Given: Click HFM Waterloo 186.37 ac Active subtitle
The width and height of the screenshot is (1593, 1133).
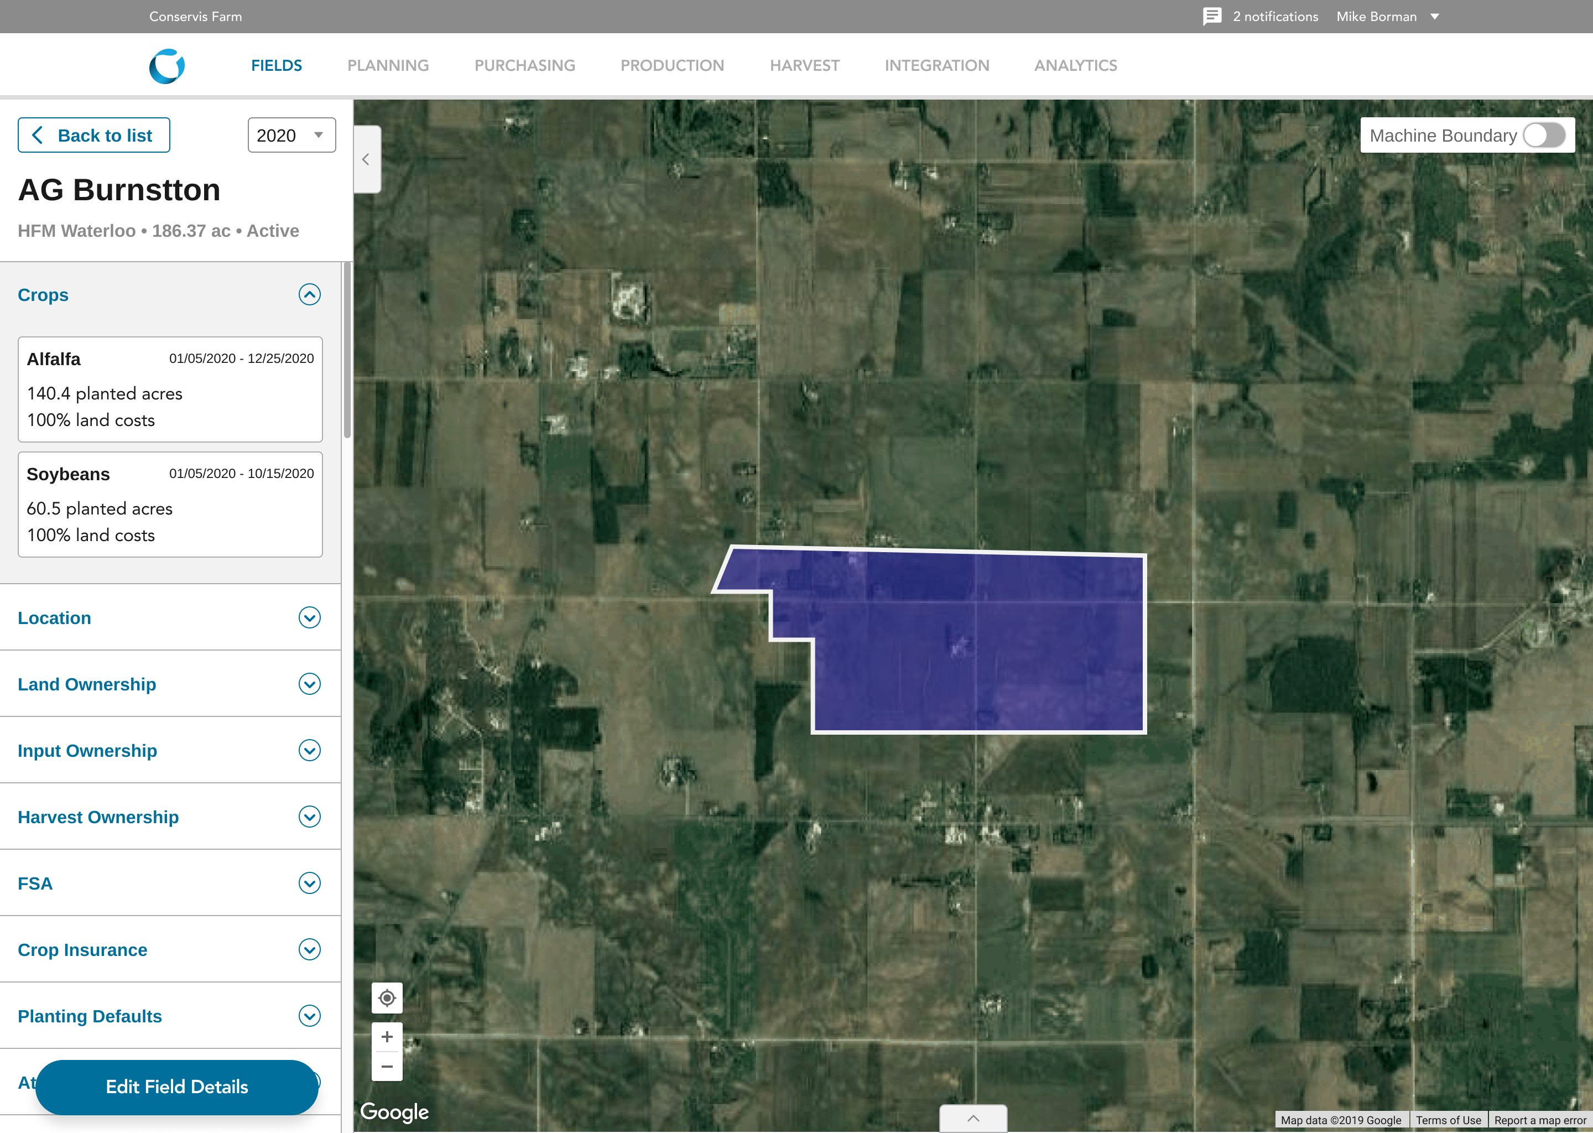Looking at the screenshot, I should 158,231.
